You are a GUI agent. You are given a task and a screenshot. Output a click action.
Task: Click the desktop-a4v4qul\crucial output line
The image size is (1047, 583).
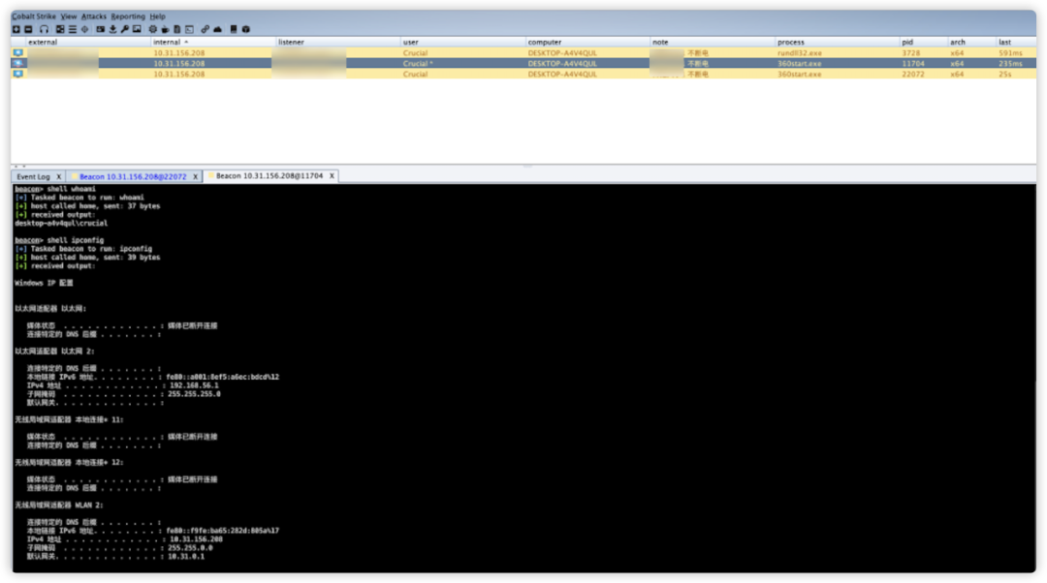pyautogui.click(x=61, y=224)
